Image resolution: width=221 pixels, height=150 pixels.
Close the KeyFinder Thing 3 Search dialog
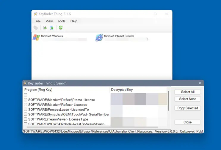coord(200,83)
